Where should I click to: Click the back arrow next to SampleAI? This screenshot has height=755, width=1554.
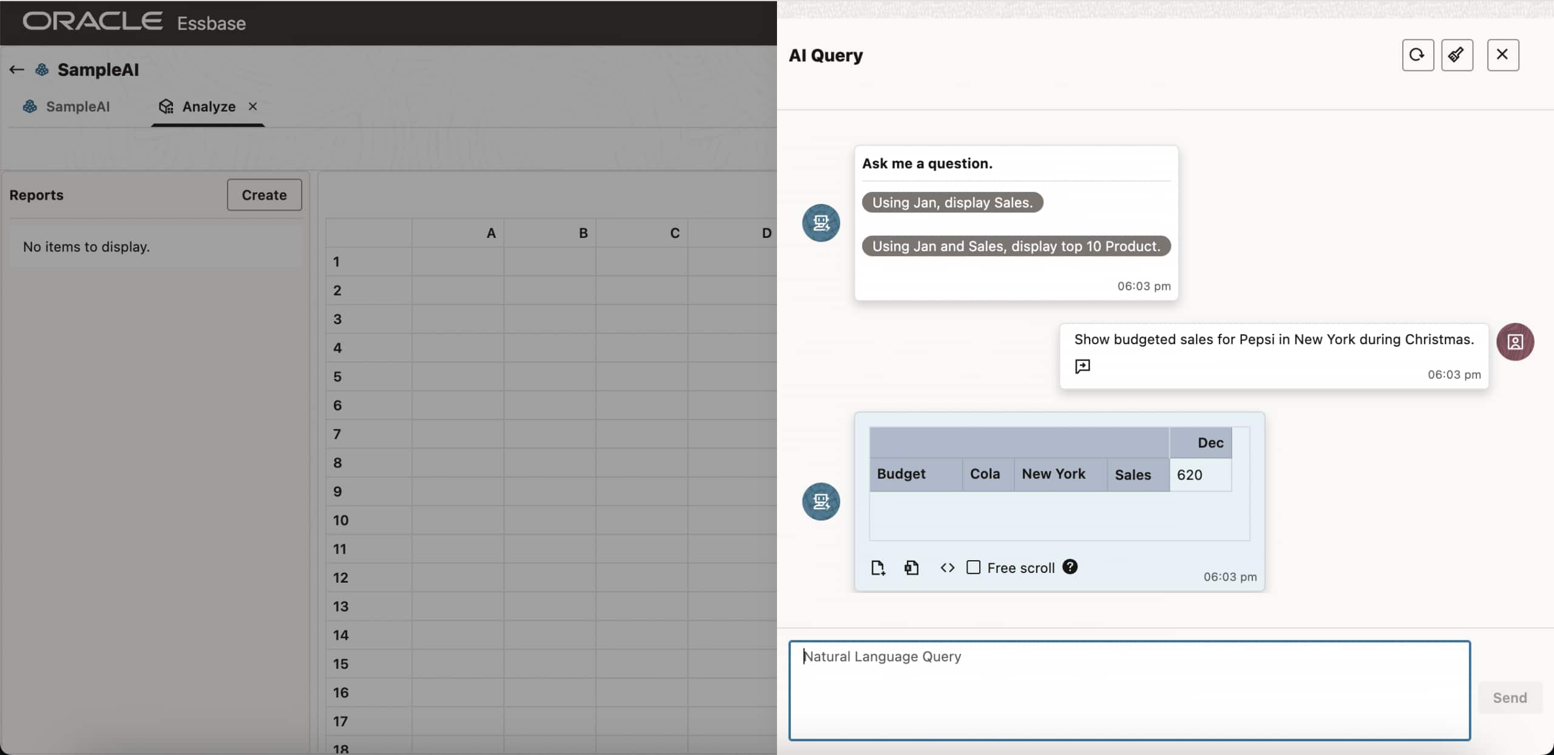coord(16,69)
